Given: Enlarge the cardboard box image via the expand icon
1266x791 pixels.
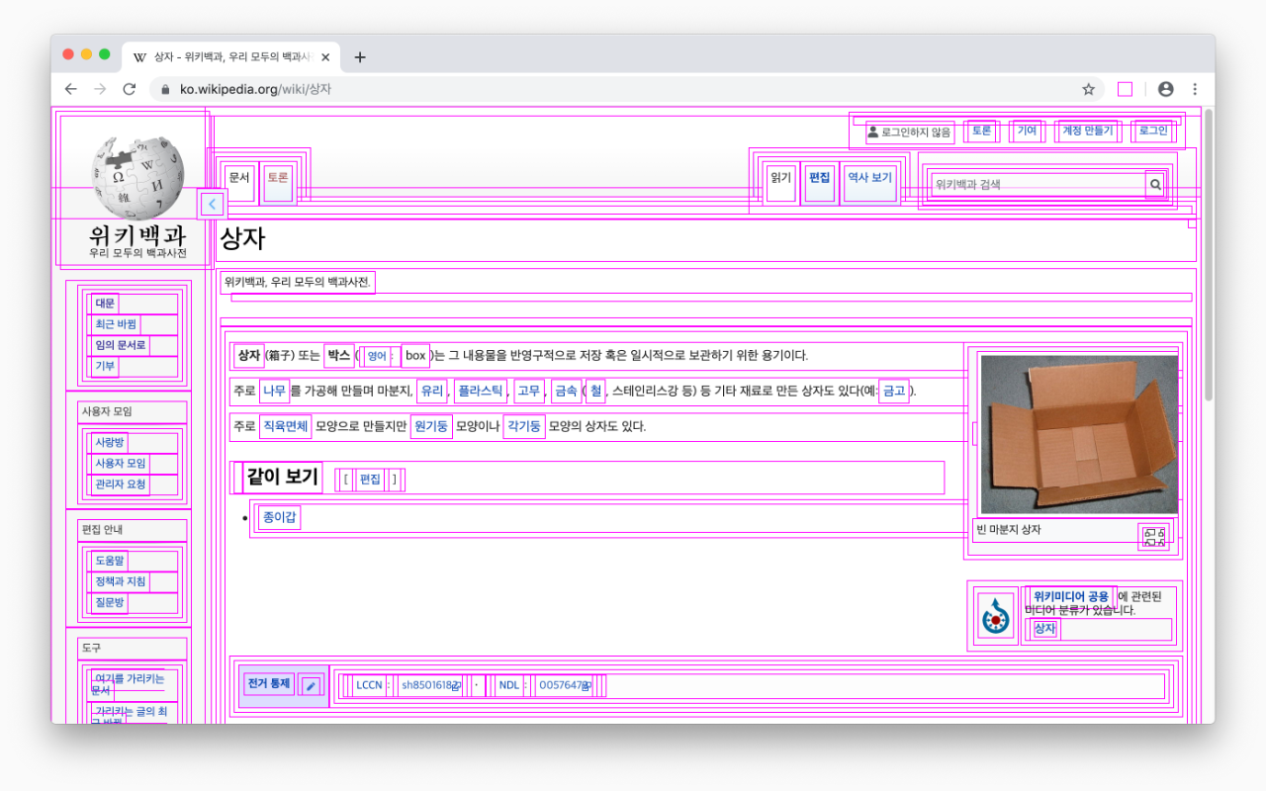Looking at the screenshot, I should pyautogui.click(x=1153, y=536).
